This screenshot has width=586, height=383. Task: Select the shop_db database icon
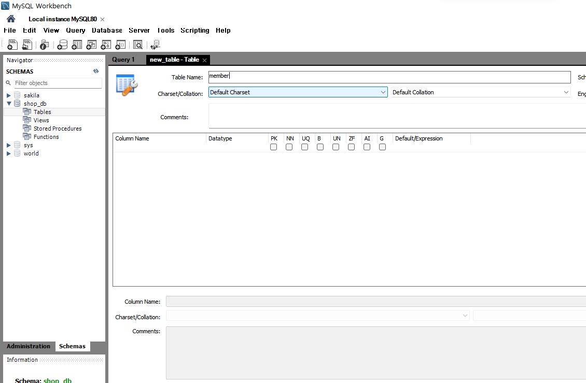[x=17, y=104]
